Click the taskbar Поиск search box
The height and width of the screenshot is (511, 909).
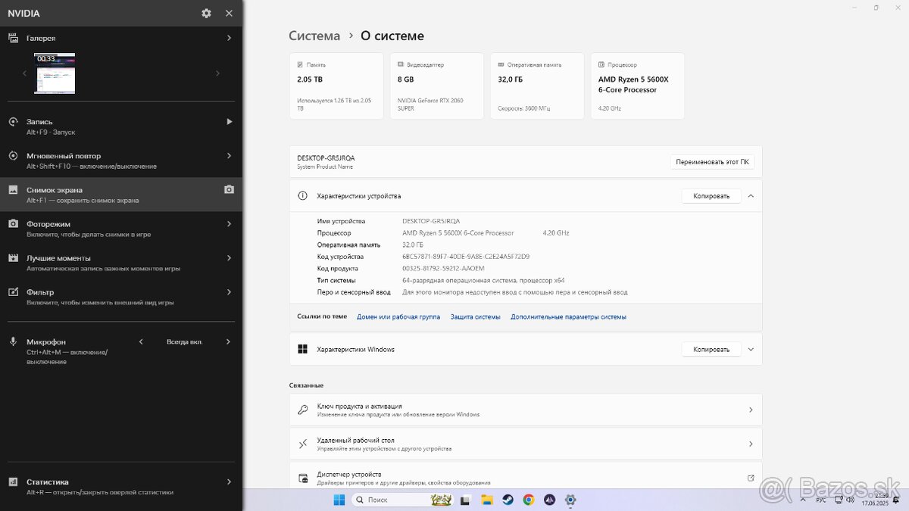(403, 500)
